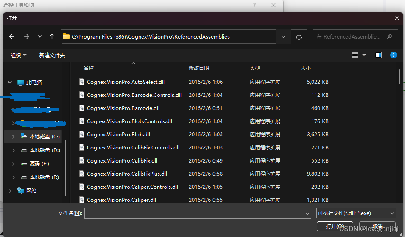Open help in 选择工具箱项 window

254,5
